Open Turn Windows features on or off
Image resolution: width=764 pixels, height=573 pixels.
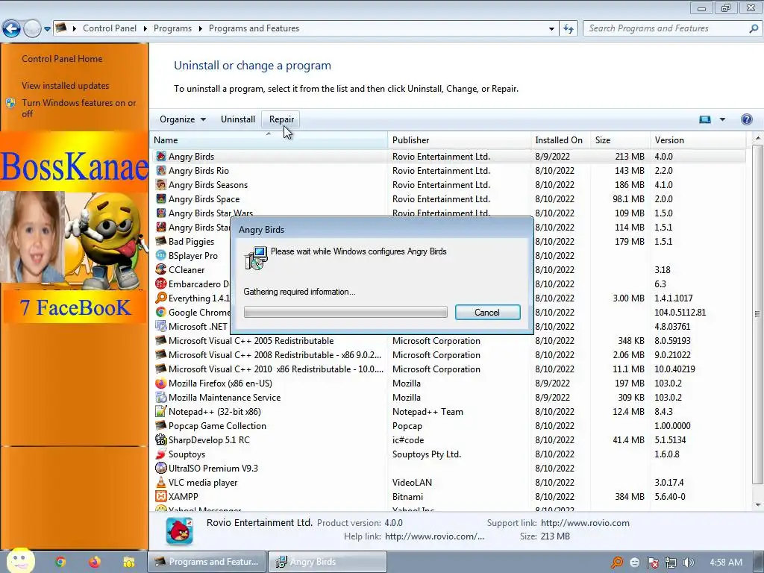tap(79, 108)
